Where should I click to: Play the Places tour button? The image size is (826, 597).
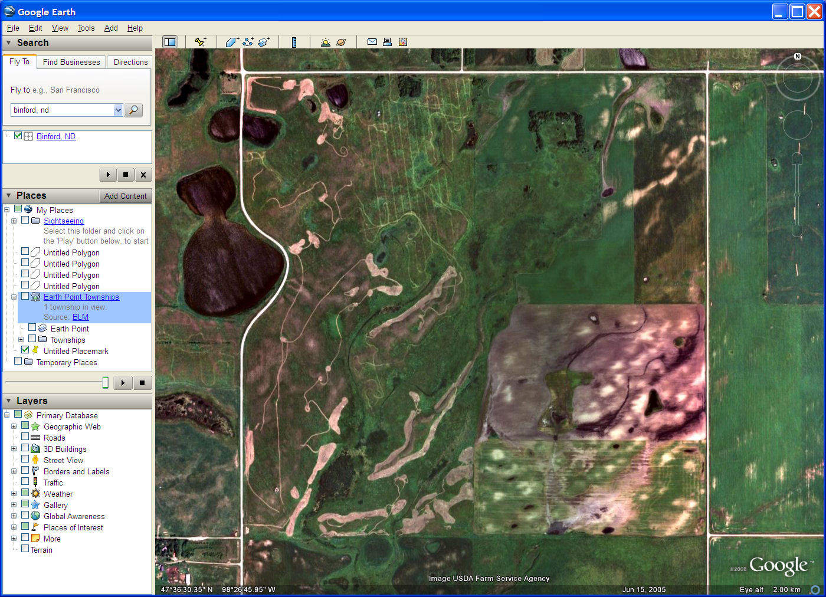(123, 383)
